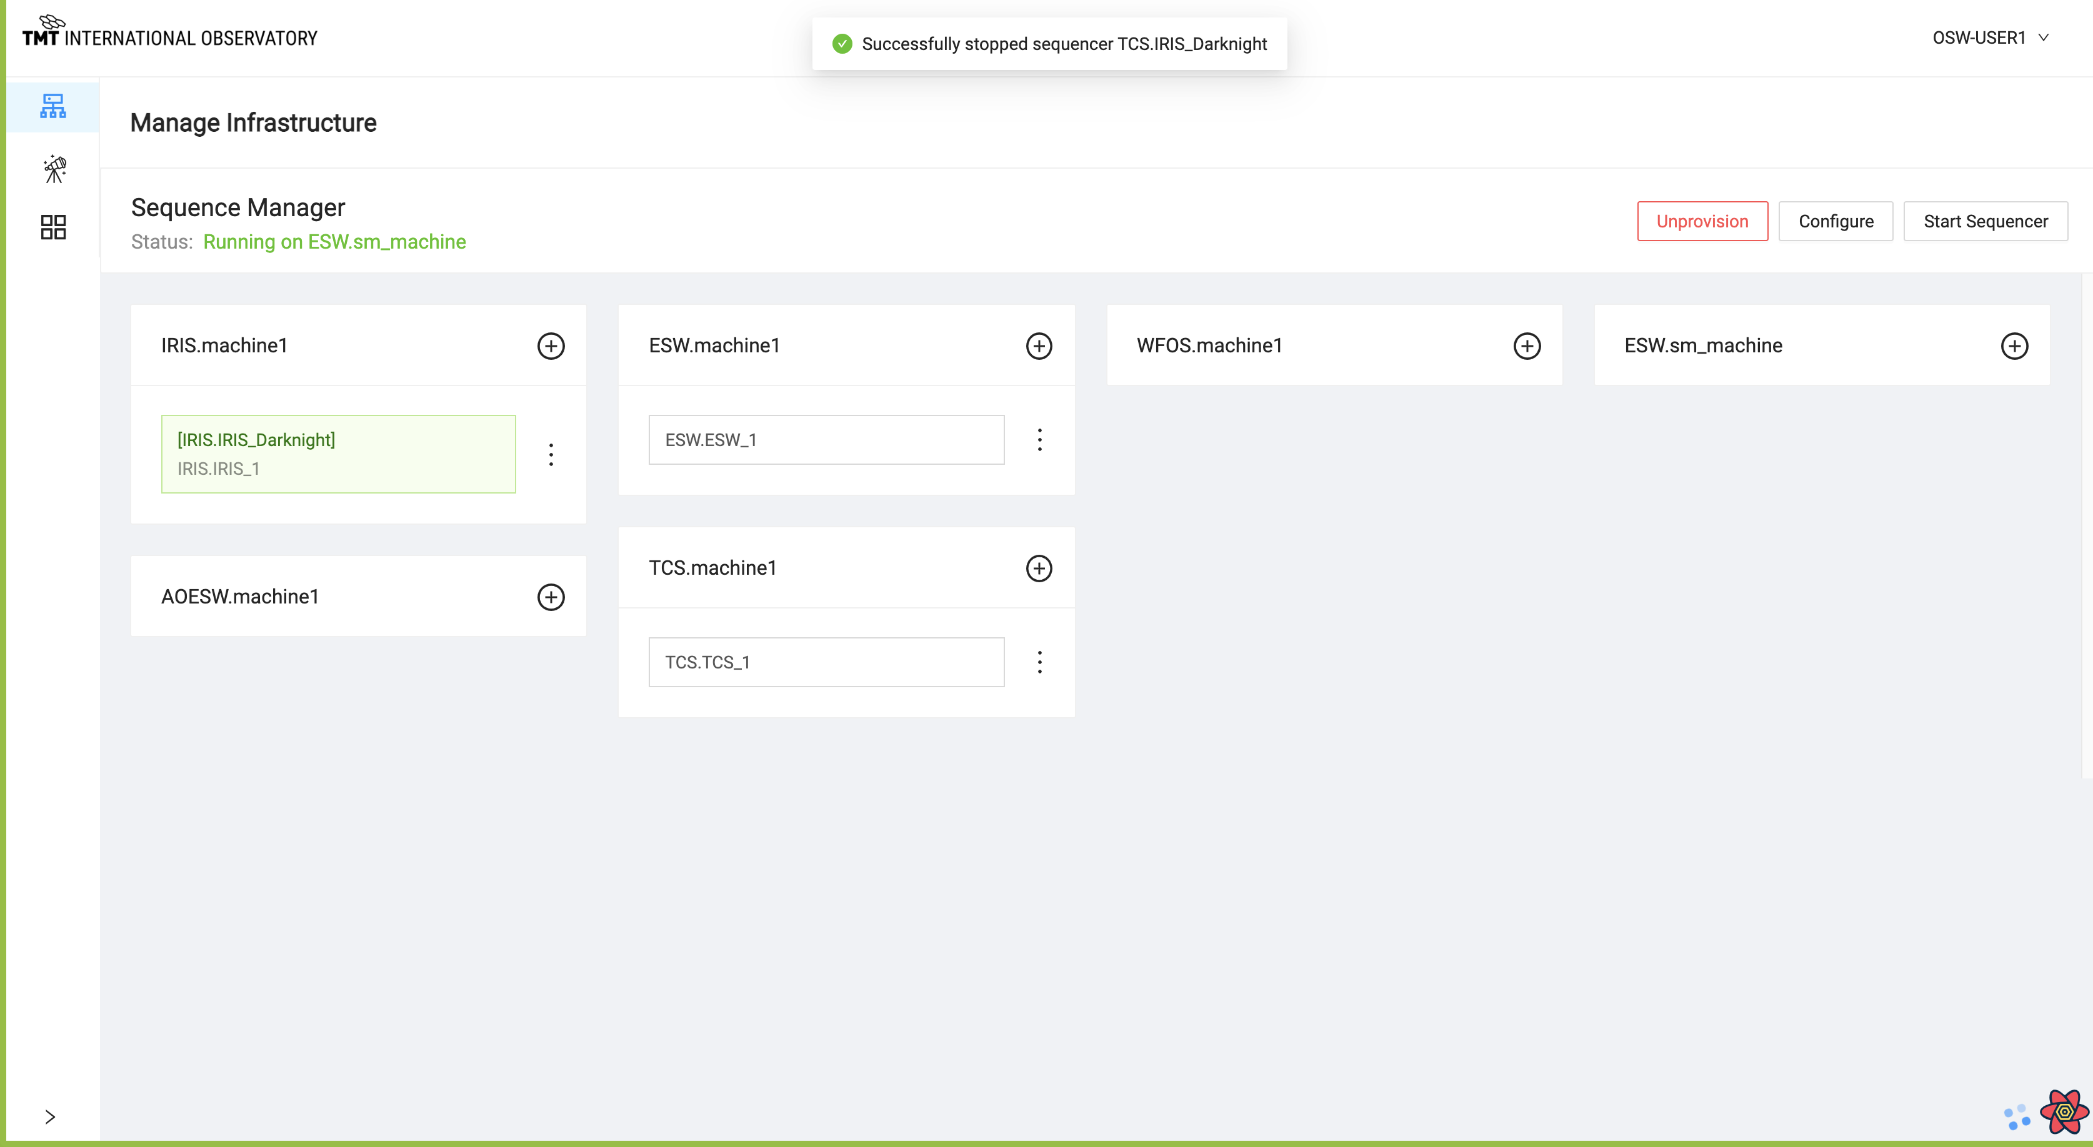Add a component to ESW.sm_machine via plus icon
The width and height of the screenshot is (2093, 1147).
point(2014,345)
